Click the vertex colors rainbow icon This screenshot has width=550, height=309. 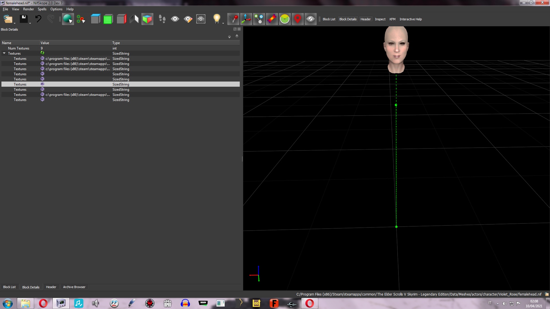272,19
